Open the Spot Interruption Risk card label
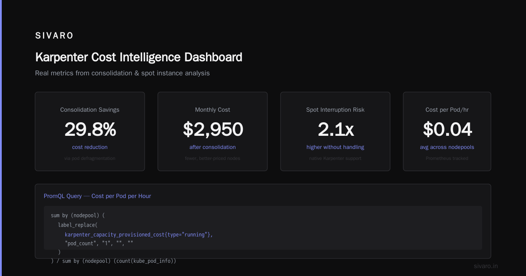The height and width of the screenshot is (276, 526). click(x=335, y=110)
